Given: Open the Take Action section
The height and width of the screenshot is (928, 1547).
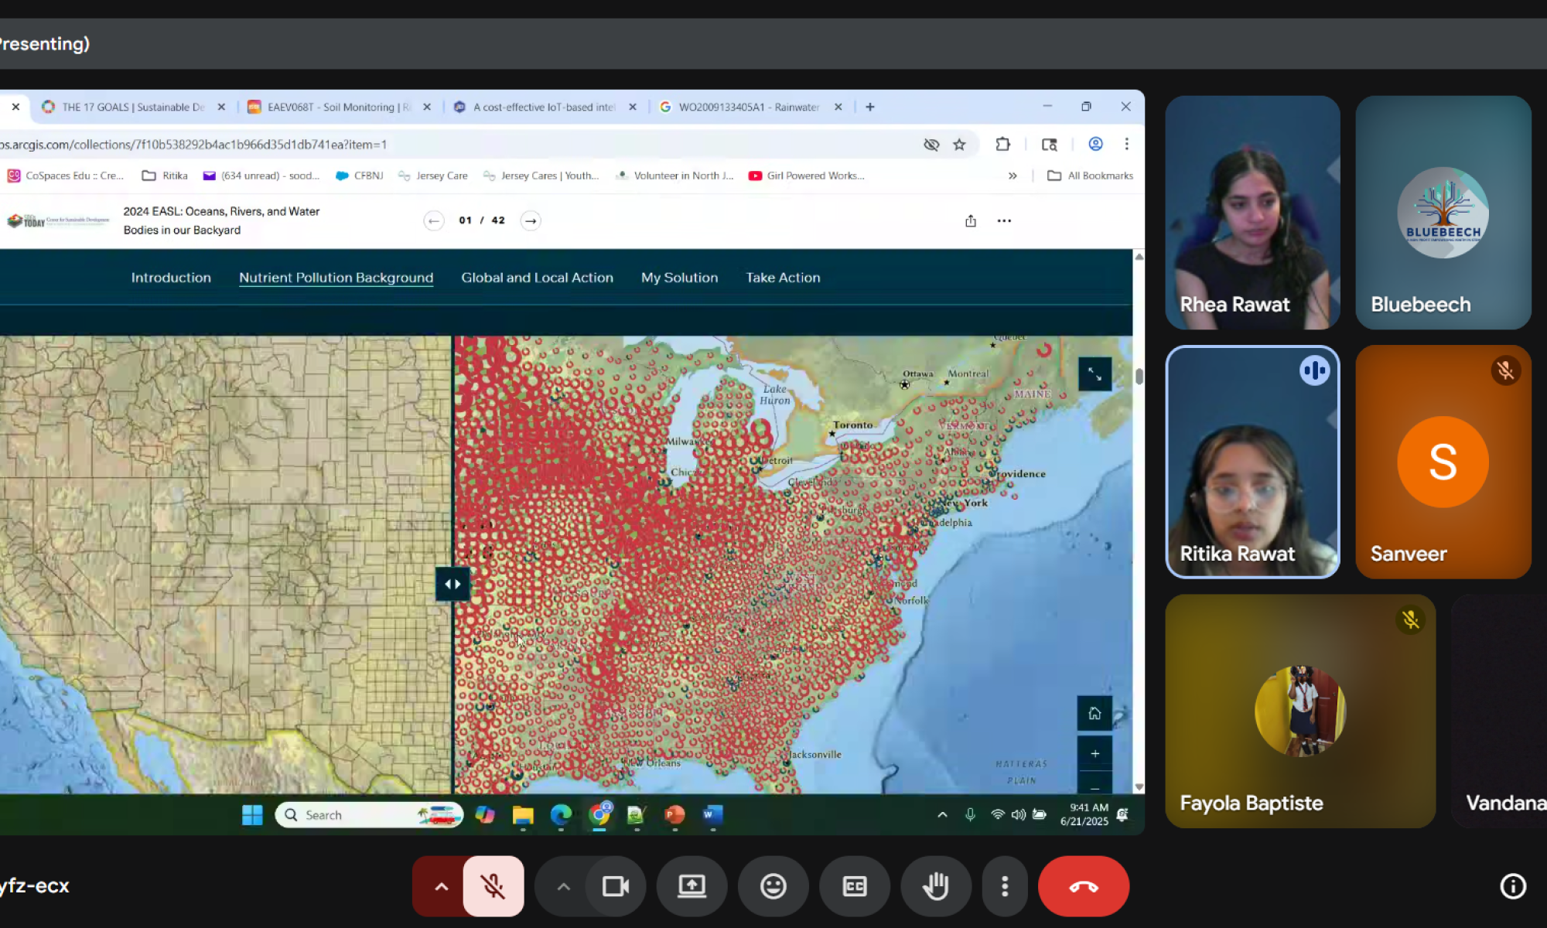Looking at the screenshot, I should (x=783, y=278).
